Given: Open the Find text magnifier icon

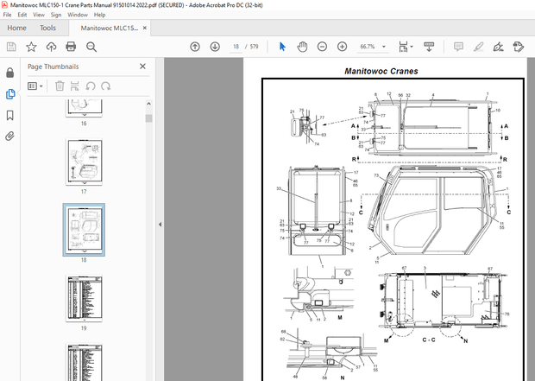Looking at the screenshot, I should (x=91, y=47).
